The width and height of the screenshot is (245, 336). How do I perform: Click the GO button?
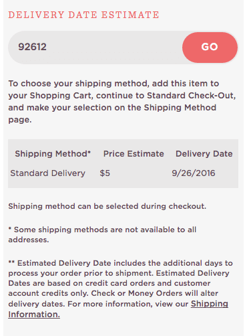click(210, 48)
